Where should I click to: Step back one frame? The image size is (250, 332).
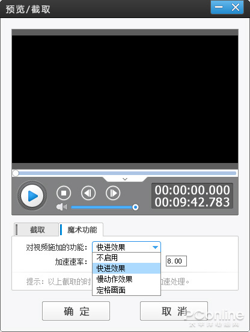pos(88,193)
